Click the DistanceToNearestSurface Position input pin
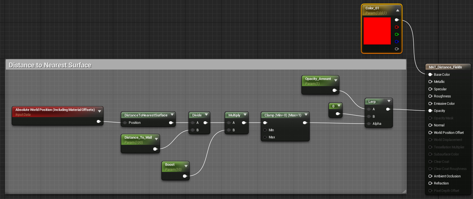Viewport: 473px width, 199px height. coord(125,123)
